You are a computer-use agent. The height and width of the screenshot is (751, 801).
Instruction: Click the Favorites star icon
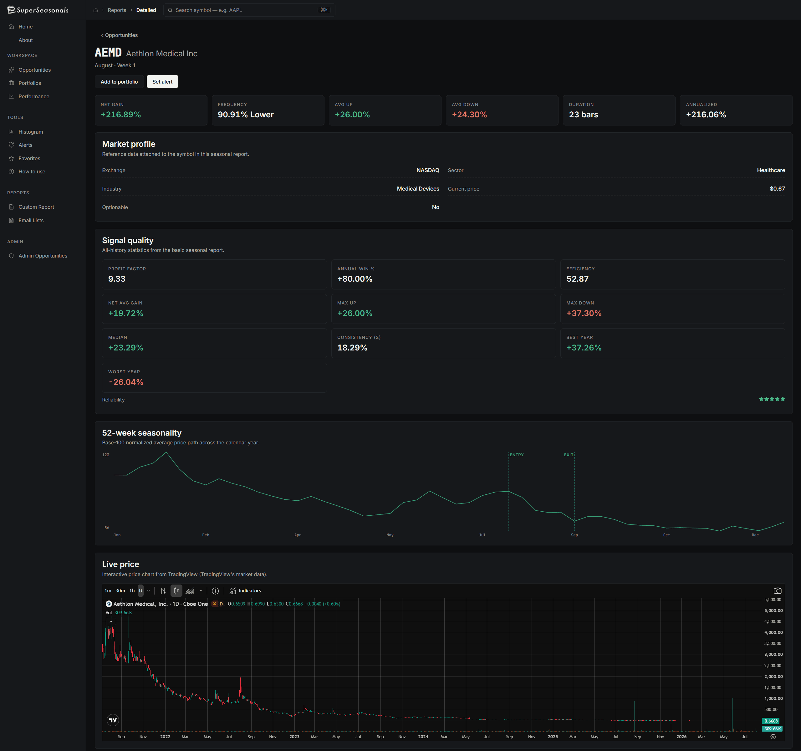pyautogui.click(x=11, y=158)
